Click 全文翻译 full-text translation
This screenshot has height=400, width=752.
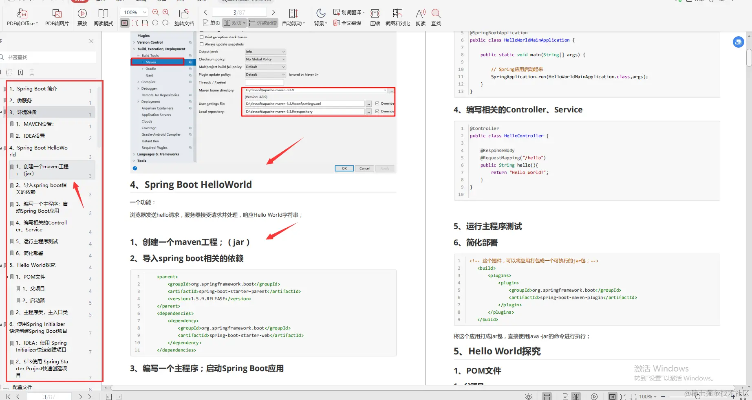click(x=347, y=23)
